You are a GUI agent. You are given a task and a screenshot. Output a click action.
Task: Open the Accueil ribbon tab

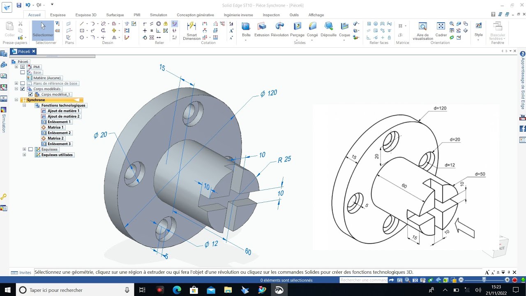coord(35,15)
